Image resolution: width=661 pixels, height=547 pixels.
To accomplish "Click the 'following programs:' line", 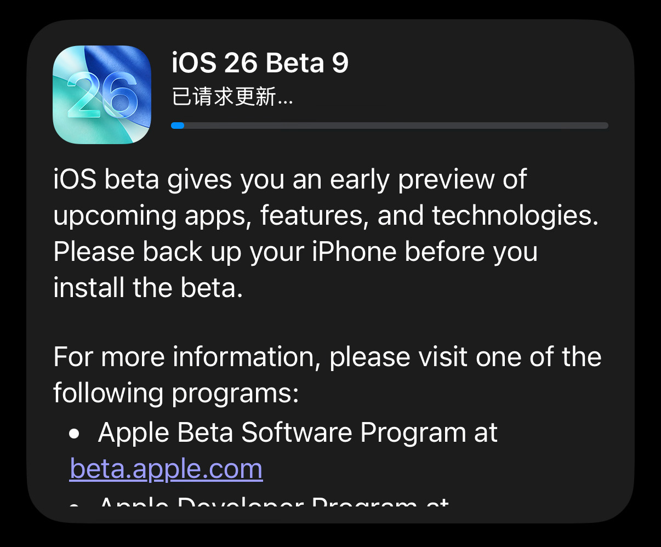I will 176,394.
